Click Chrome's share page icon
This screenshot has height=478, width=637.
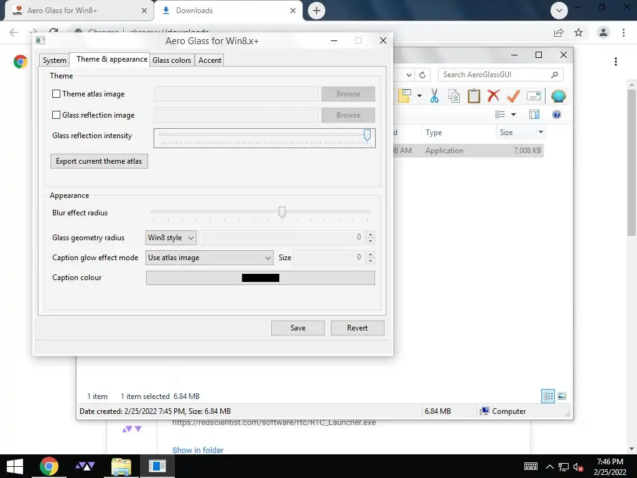click(559, 32)
